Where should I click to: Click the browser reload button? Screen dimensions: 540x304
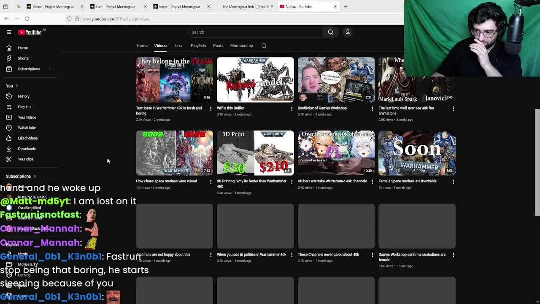click(x=27, y=19)
